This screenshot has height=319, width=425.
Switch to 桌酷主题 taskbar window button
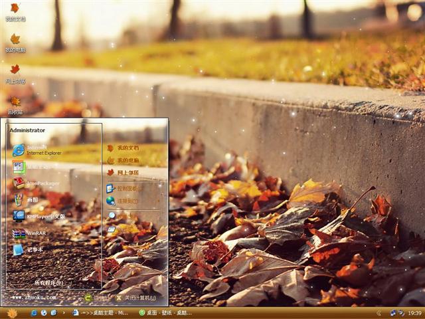tap(100, 313)
